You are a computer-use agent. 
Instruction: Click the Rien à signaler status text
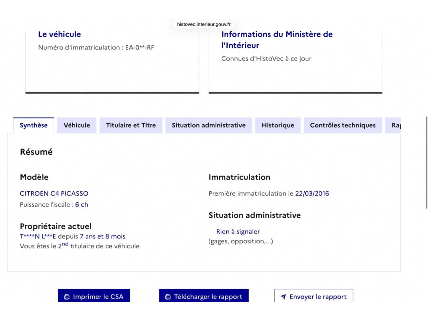(x=238, y=231)
